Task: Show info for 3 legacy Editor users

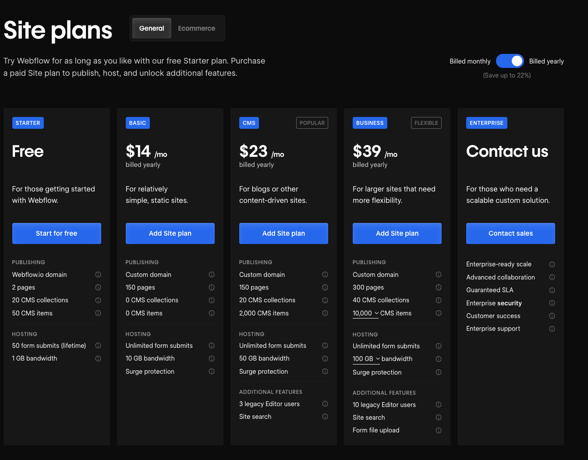Action: click(x=325, y=404)
